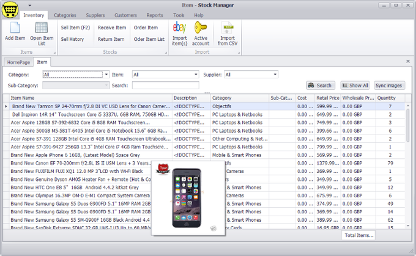Viewport: 416px width, 256px height.
Task: Click the Active account key icon
Action: 201,27
